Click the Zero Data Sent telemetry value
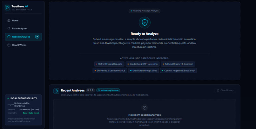The image size is (256, 129). (31, 113)
